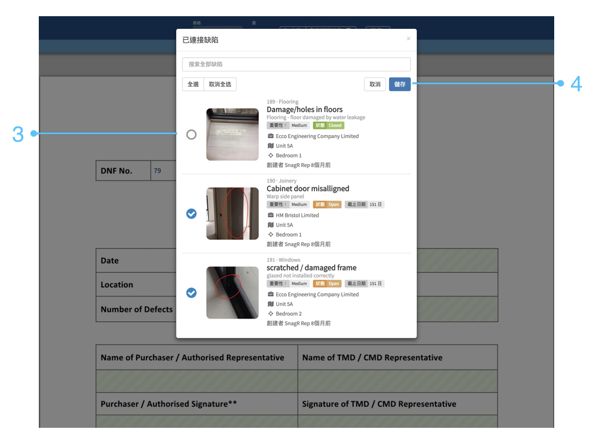The image size is (593, 444).
Task: Click the Closed status badge
Action: [x=329, y=125]
